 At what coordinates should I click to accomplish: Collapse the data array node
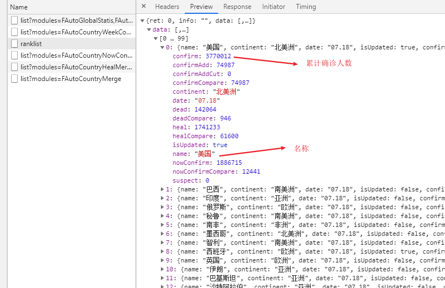pyautogui.click(x=149, y=29)
